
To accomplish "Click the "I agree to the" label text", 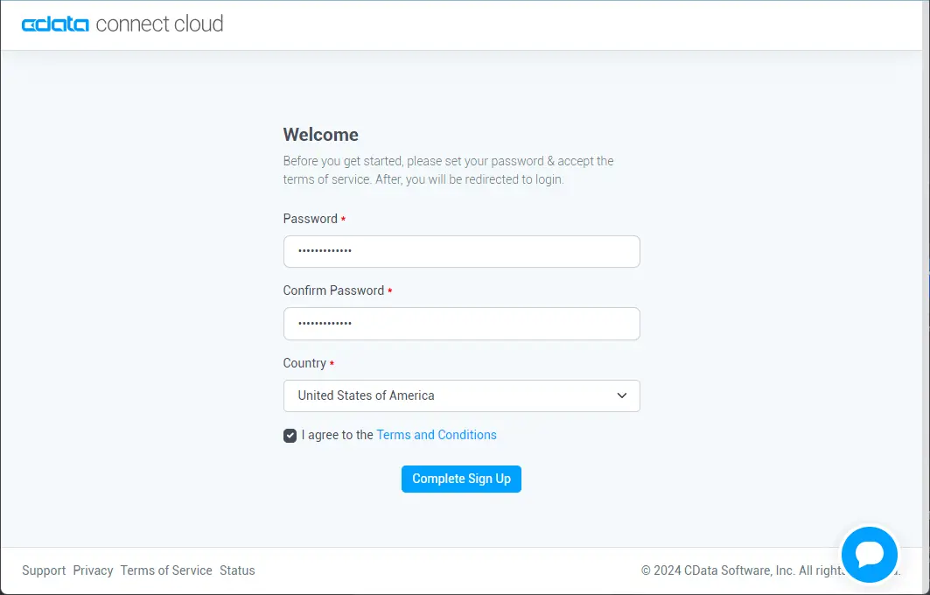I will [338, 435].
